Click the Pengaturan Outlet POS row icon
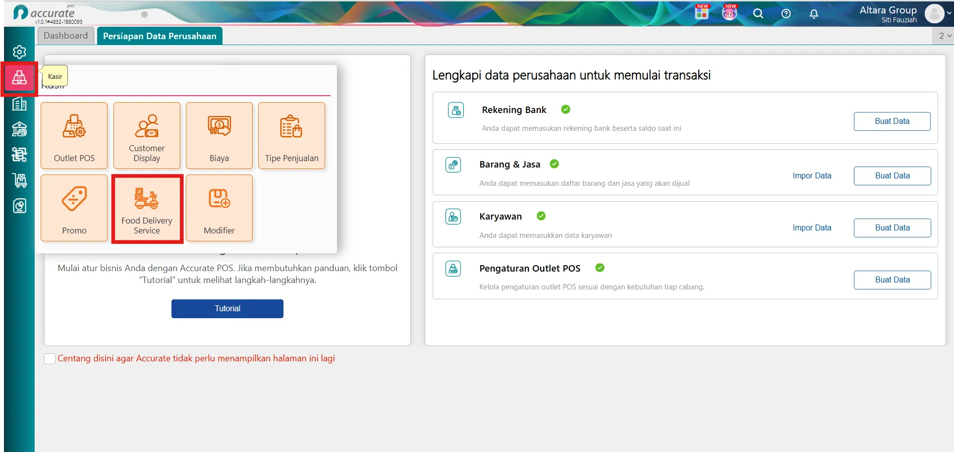 point(453,269)
